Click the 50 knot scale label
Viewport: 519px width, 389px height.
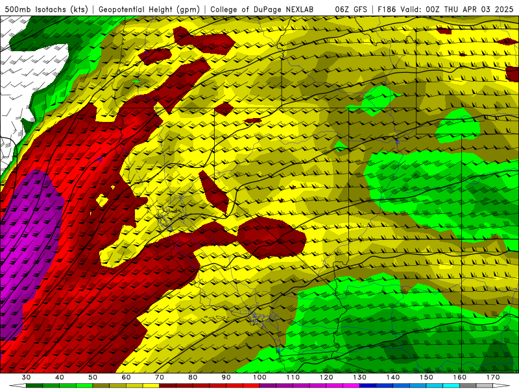pyautogui.click(x=93, y=377)
